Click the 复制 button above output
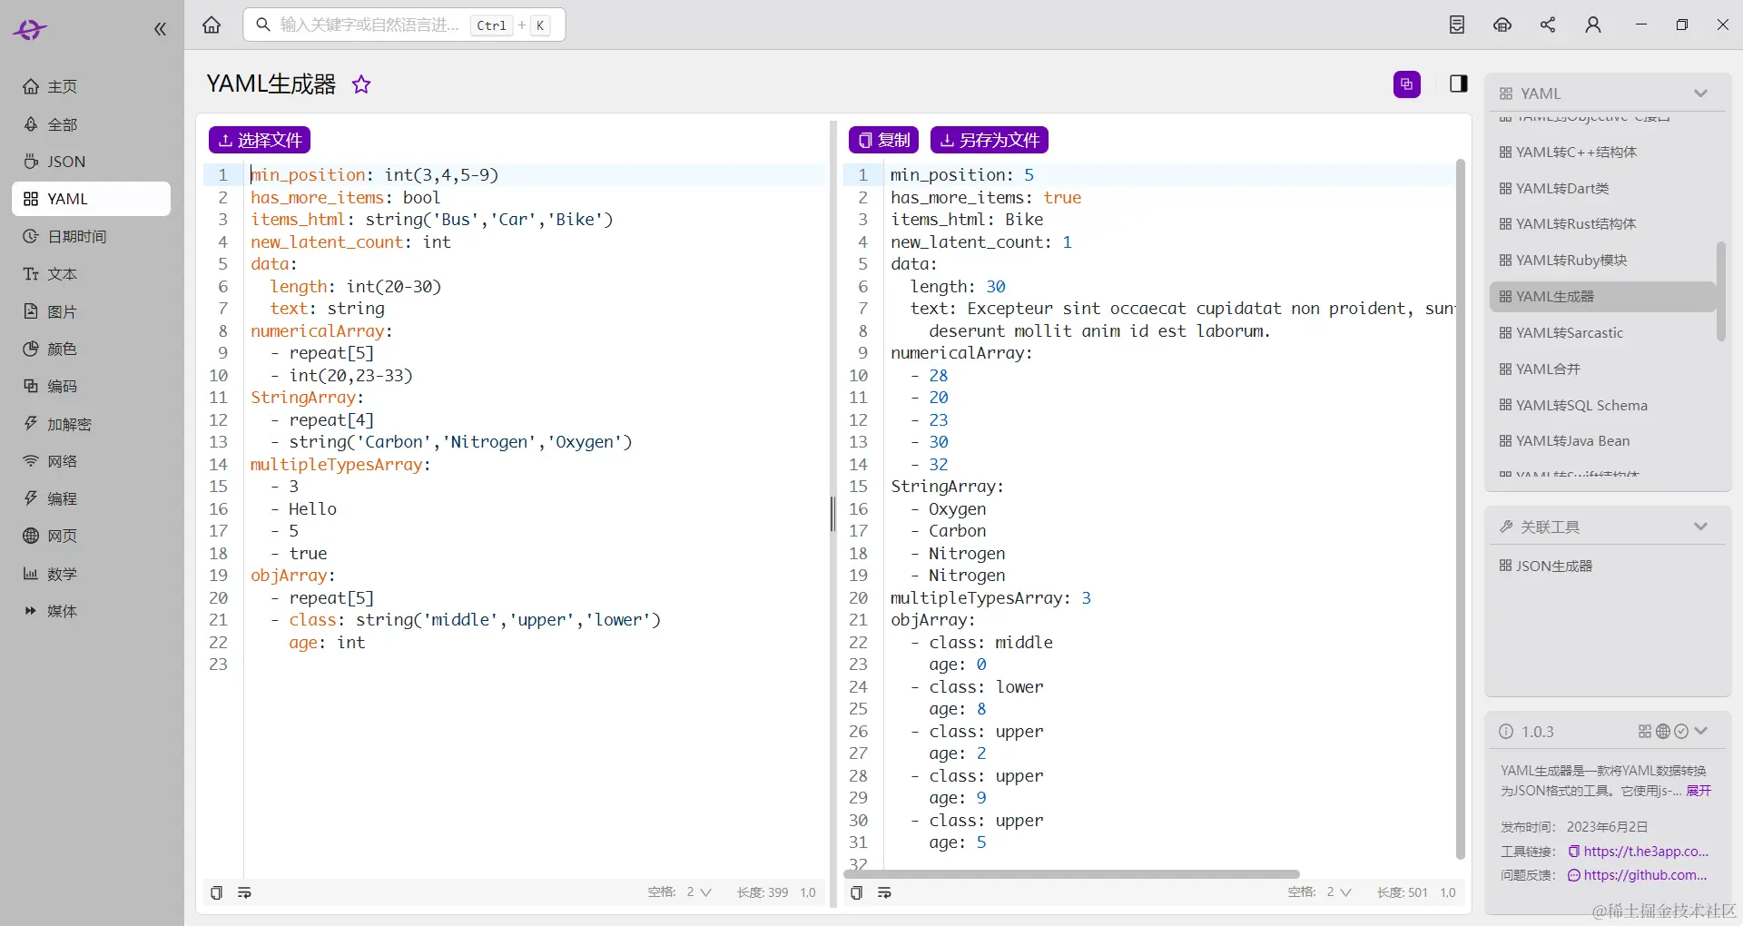This screenshot has width=1743, height=926. coord(883,140)
